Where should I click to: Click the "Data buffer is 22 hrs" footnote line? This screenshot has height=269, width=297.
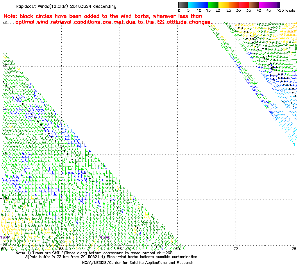click(x=111, y=257)
